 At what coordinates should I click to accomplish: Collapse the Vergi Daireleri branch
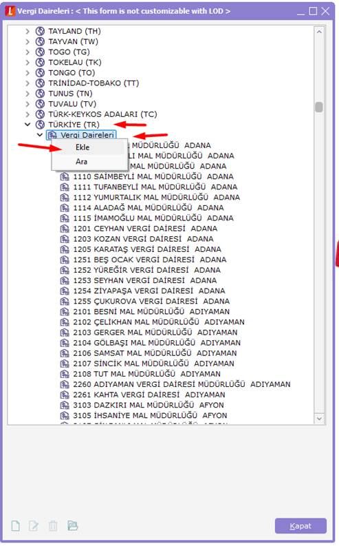pos(40,135)
